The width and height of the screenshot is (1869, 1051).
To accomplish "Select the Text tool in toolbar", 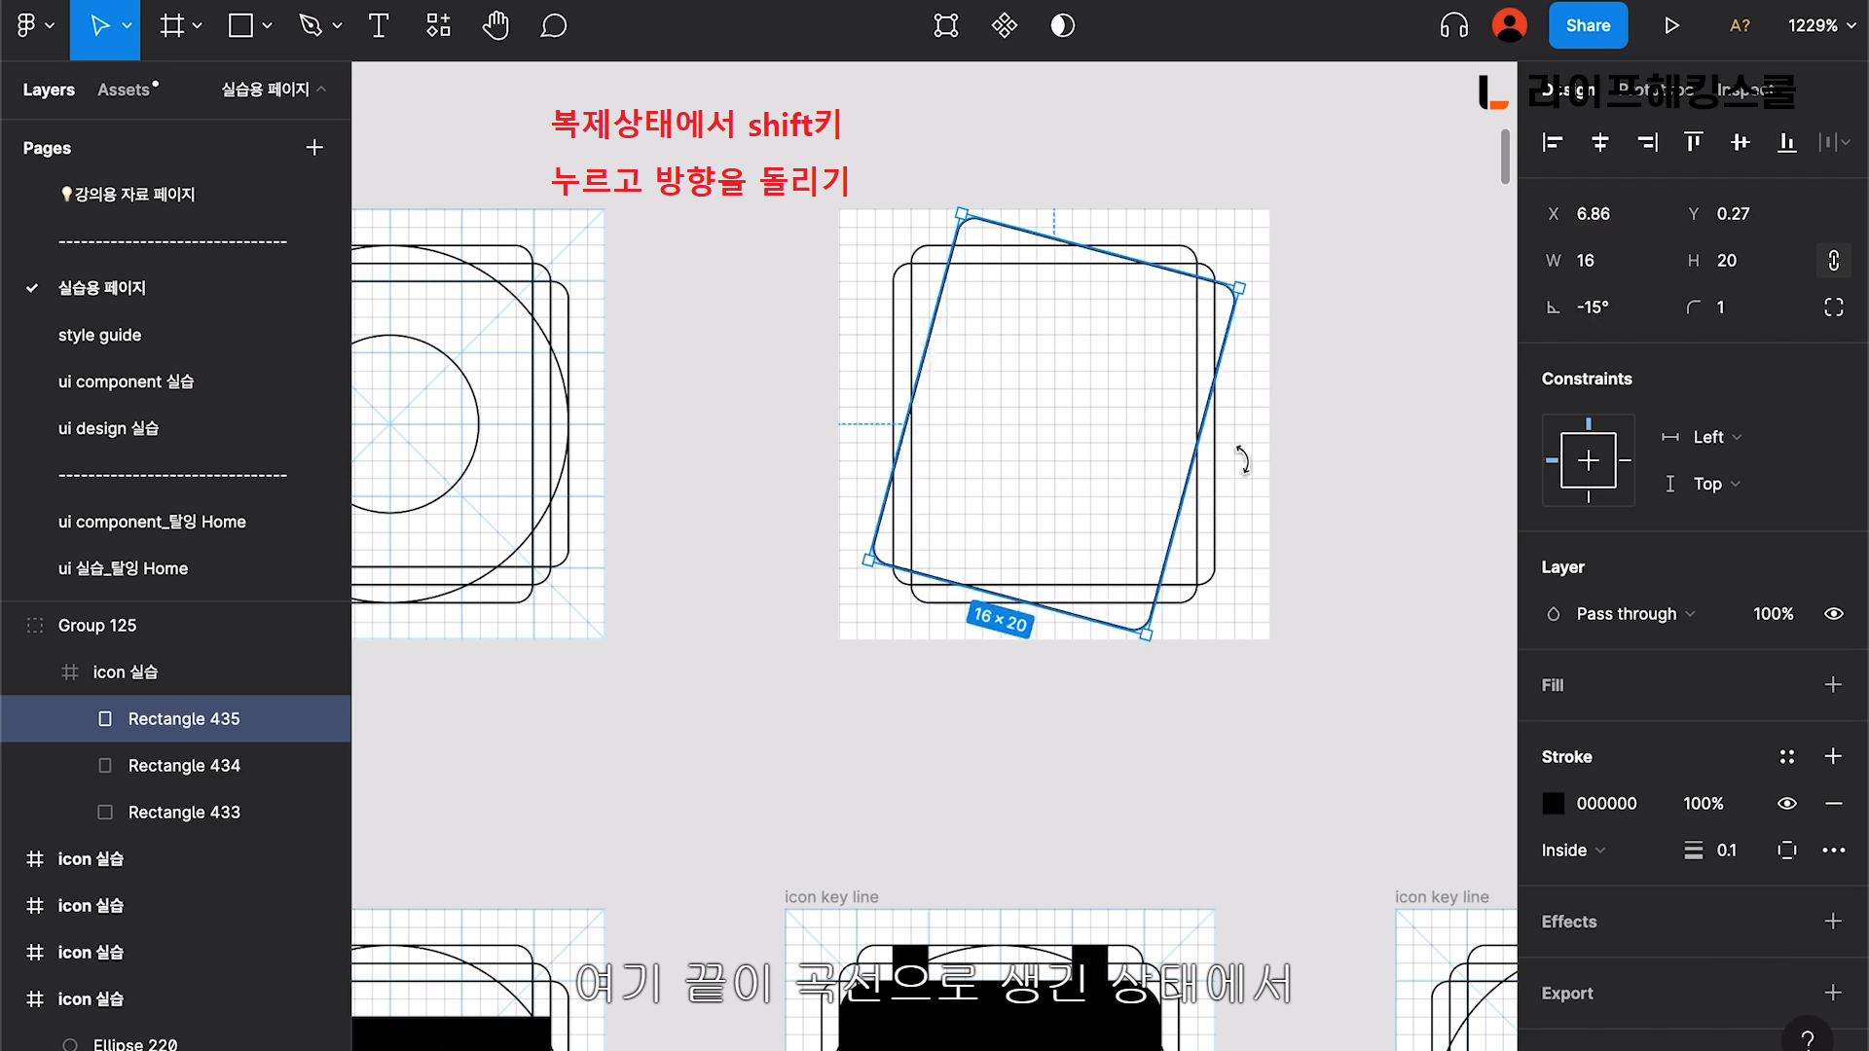I will coord(379,26).
